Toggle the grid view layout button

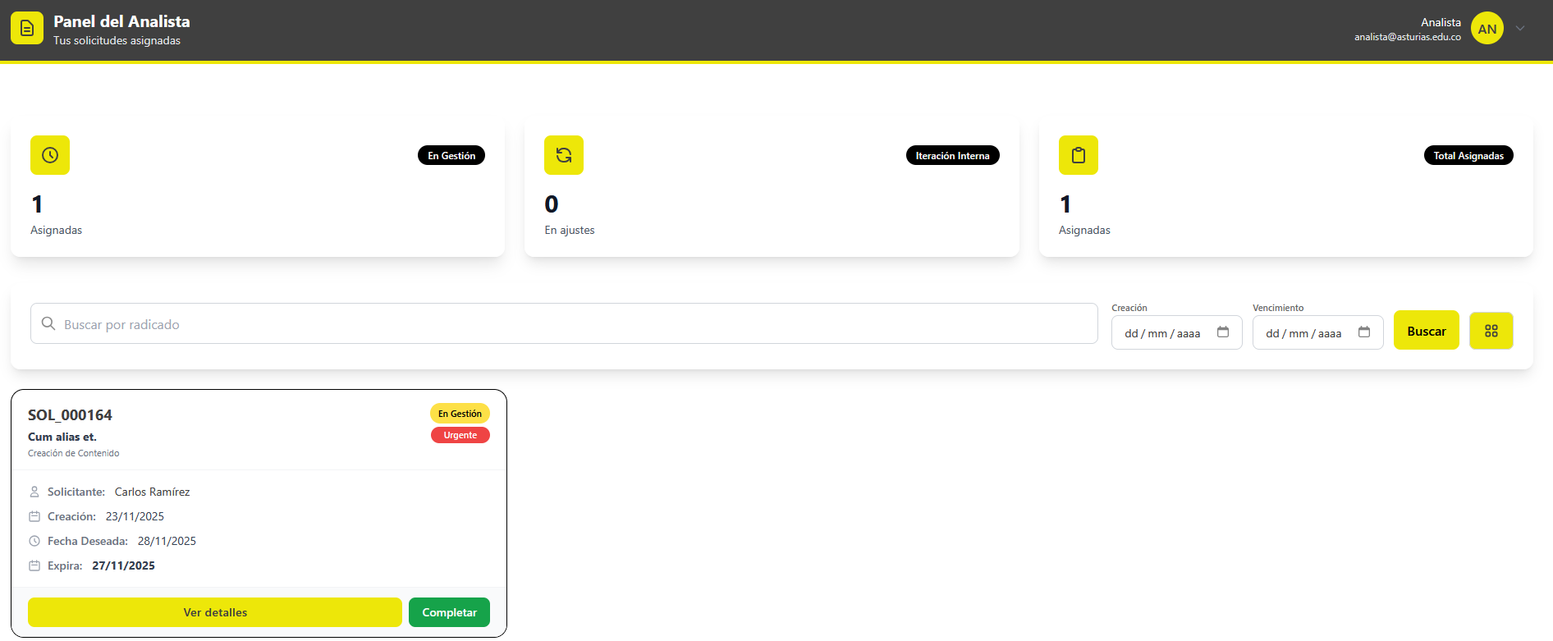tap(1491, 331)
